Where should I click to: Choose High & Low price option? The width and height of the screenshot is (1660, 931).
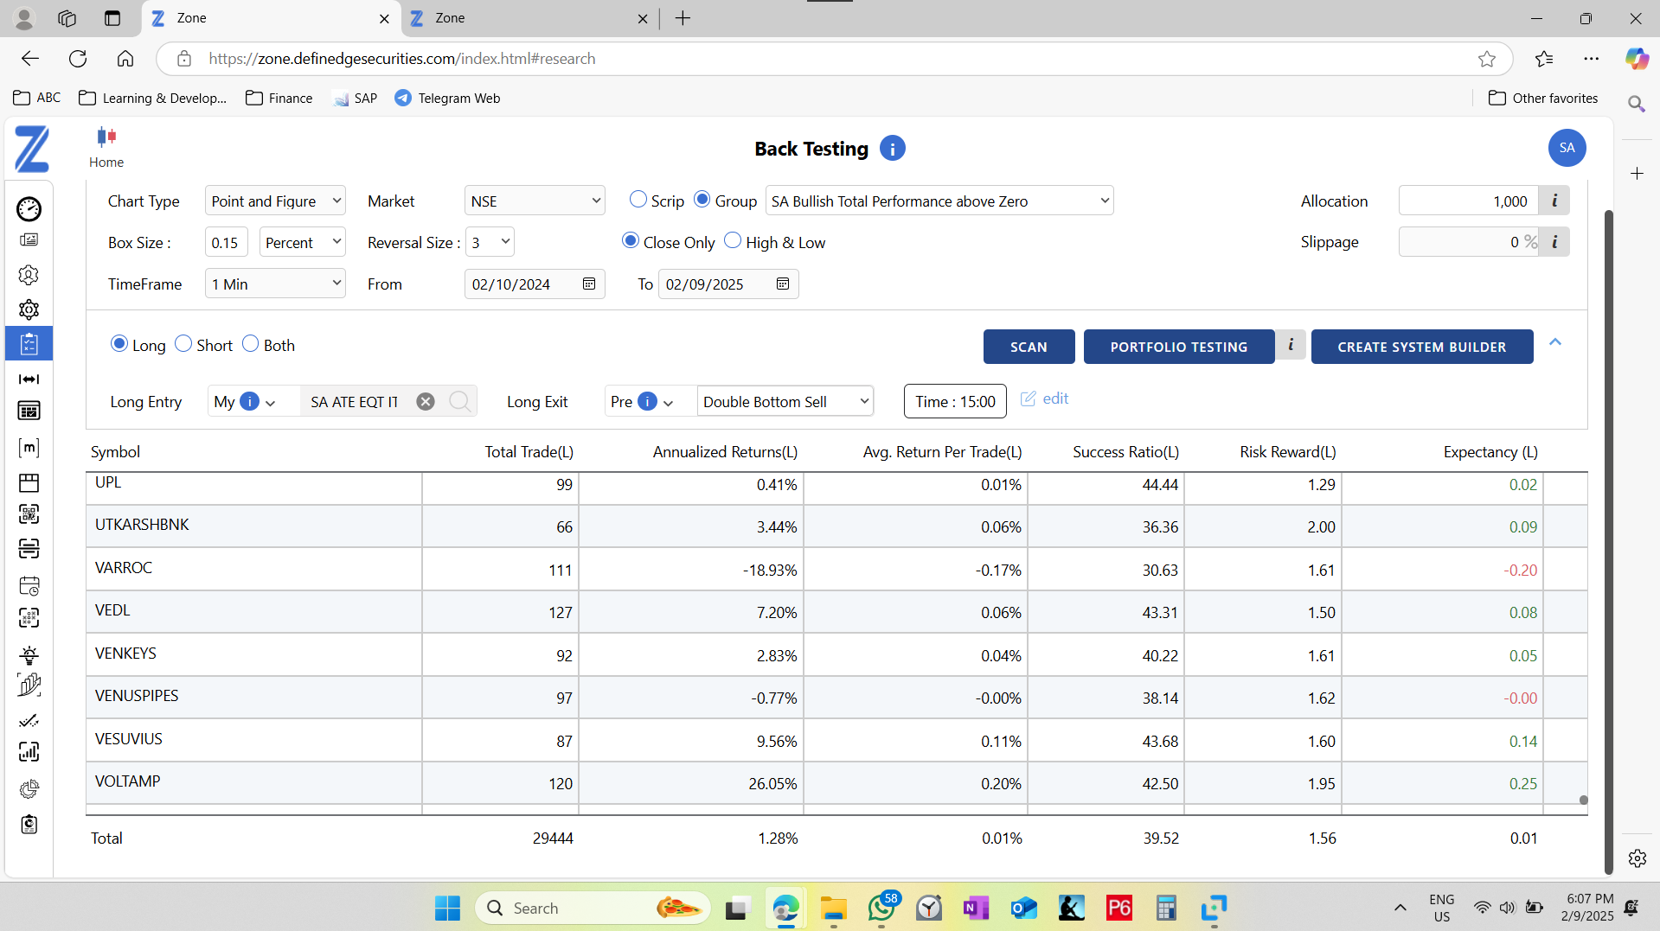[x=732, y=240]
